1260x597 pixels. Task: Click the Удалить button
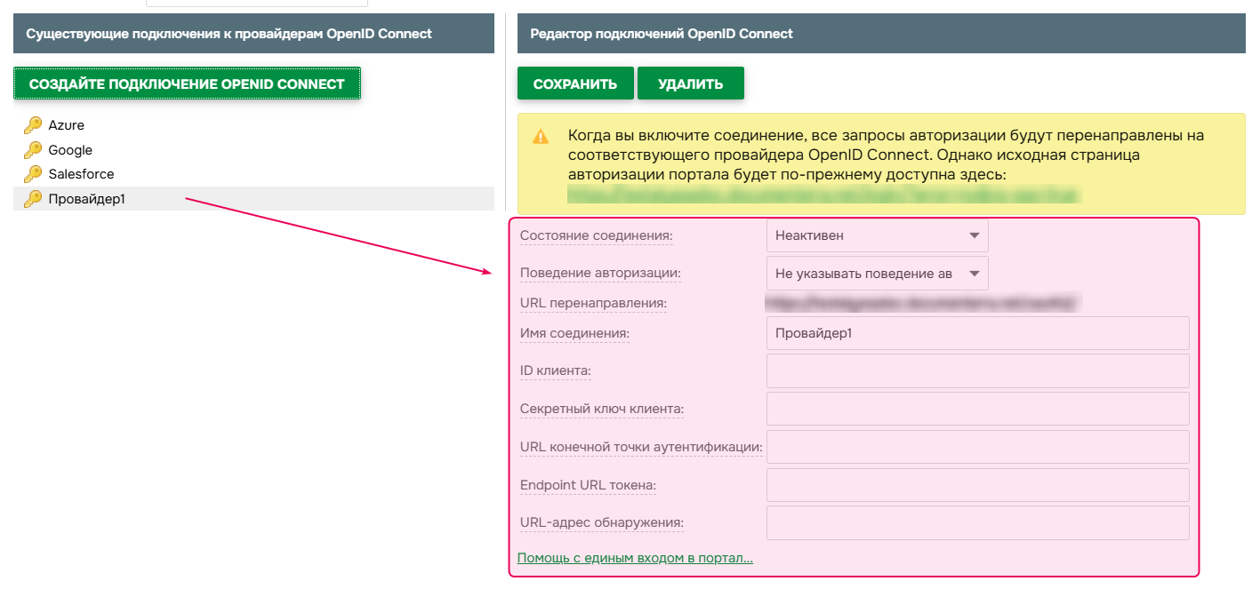690,84
